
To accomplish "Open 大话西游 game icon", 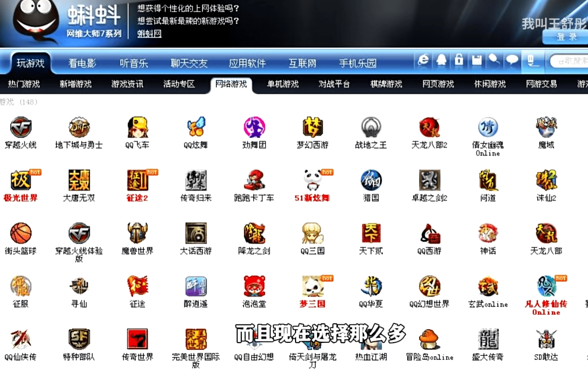I will point(196,233).
